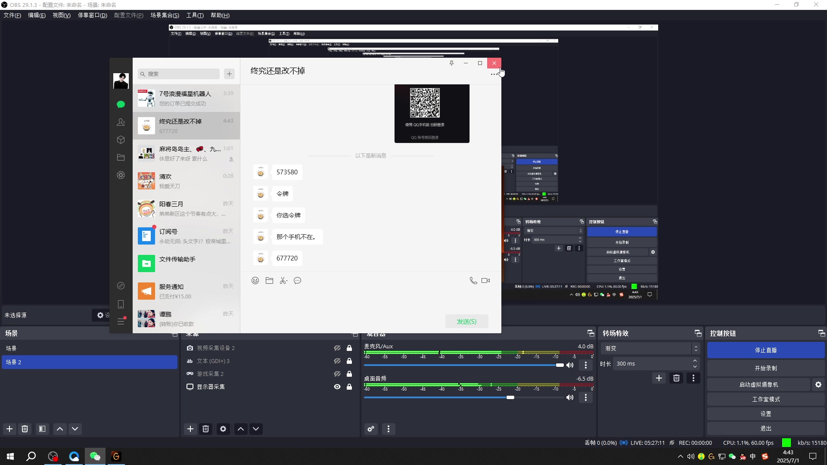This screenshot has height=465, width=827.
Task: Open 工具(T) menu
Action: [x=195, y=15]
